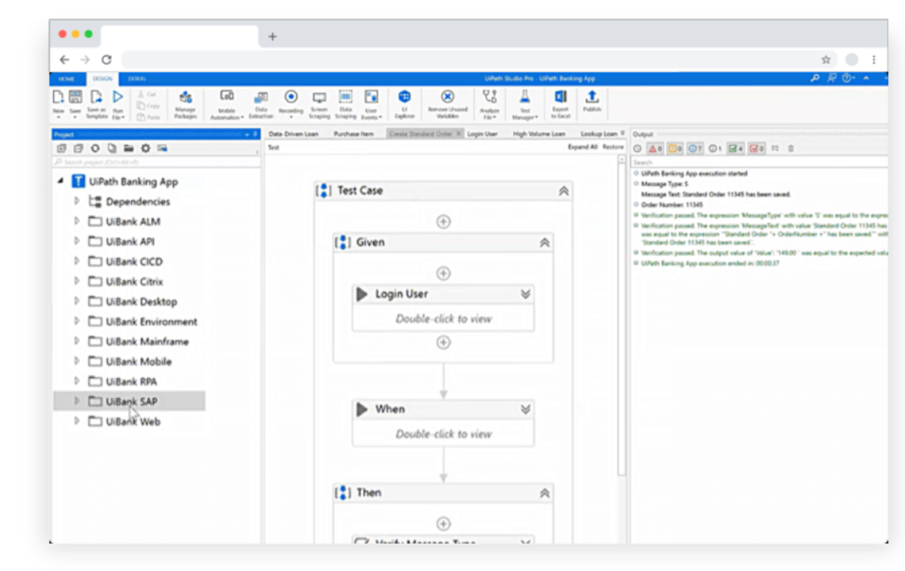Viewport: 905px width, 571px height.
Task: Collapse the Given sequence
Action: [544, 243]
